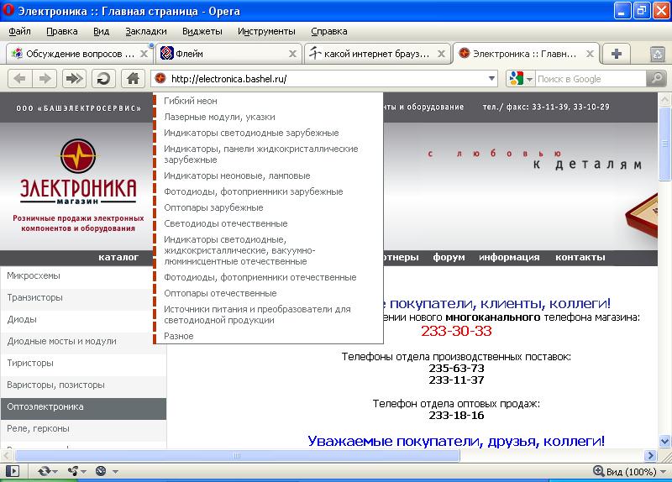The height and width of the screenshot is (482, 672).
Task: Select Лазерные модули, указки
Action: (x=219, y=117)
